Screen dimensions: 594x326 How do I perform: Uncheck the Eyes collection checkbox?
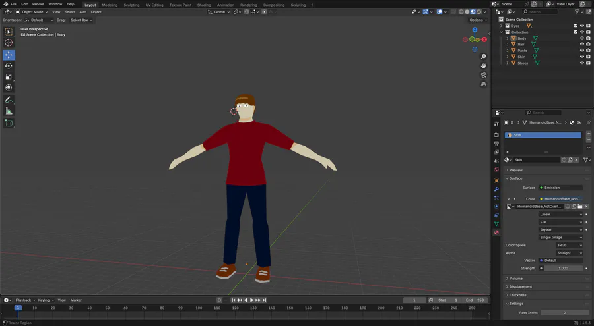point(576,26)
